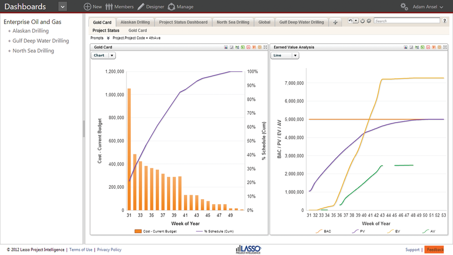Click the undo arrow icon
This screenshot has height=255, width=453.
coord(351,20)
